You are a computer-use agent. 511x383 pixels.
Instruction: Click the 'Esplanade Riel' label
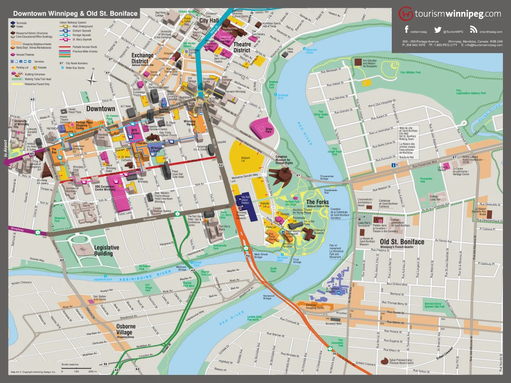click(x=330, y=191)
